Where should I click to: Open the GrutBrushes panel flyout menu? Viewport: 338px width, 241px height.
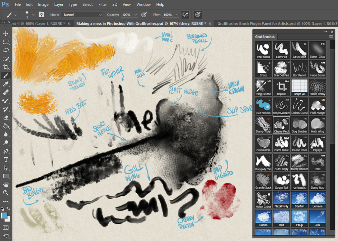pos(331,37)
